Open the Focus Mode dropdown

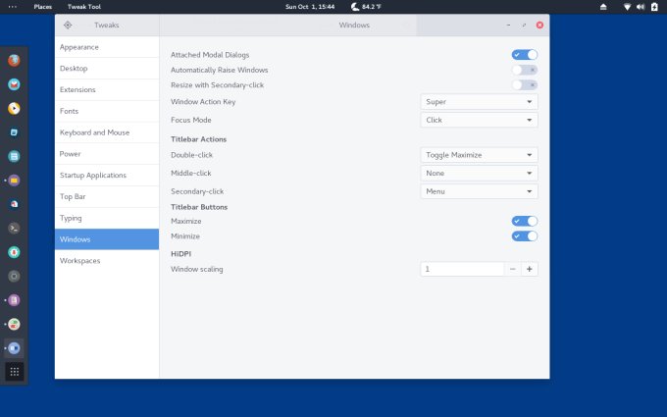point(479,120)
